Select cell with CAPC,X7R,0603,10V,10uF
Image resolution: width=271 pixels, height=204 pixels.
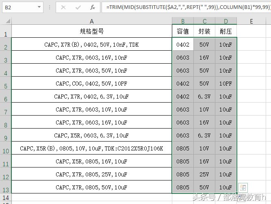point(91,109)
